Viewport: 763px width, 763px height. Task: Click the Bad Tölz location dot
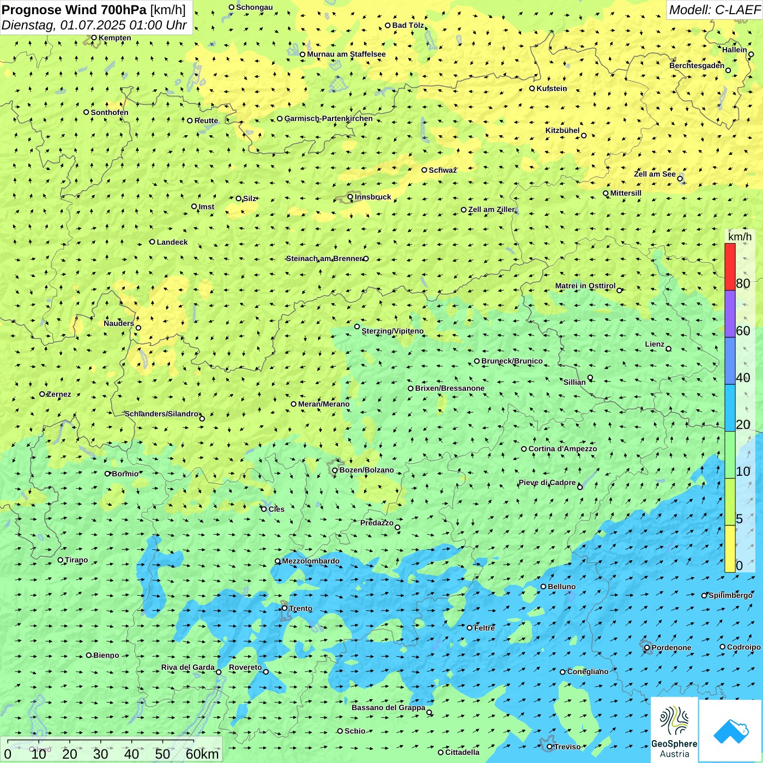click(387, 25)
